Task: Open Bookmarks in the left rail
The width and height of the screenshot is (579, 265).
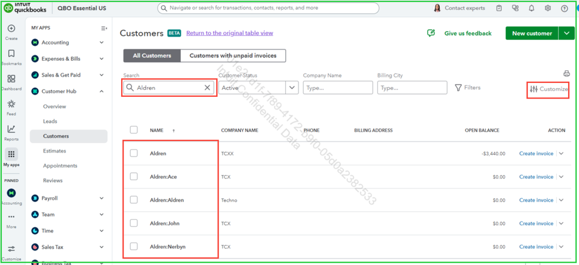Action: (11, 54)
